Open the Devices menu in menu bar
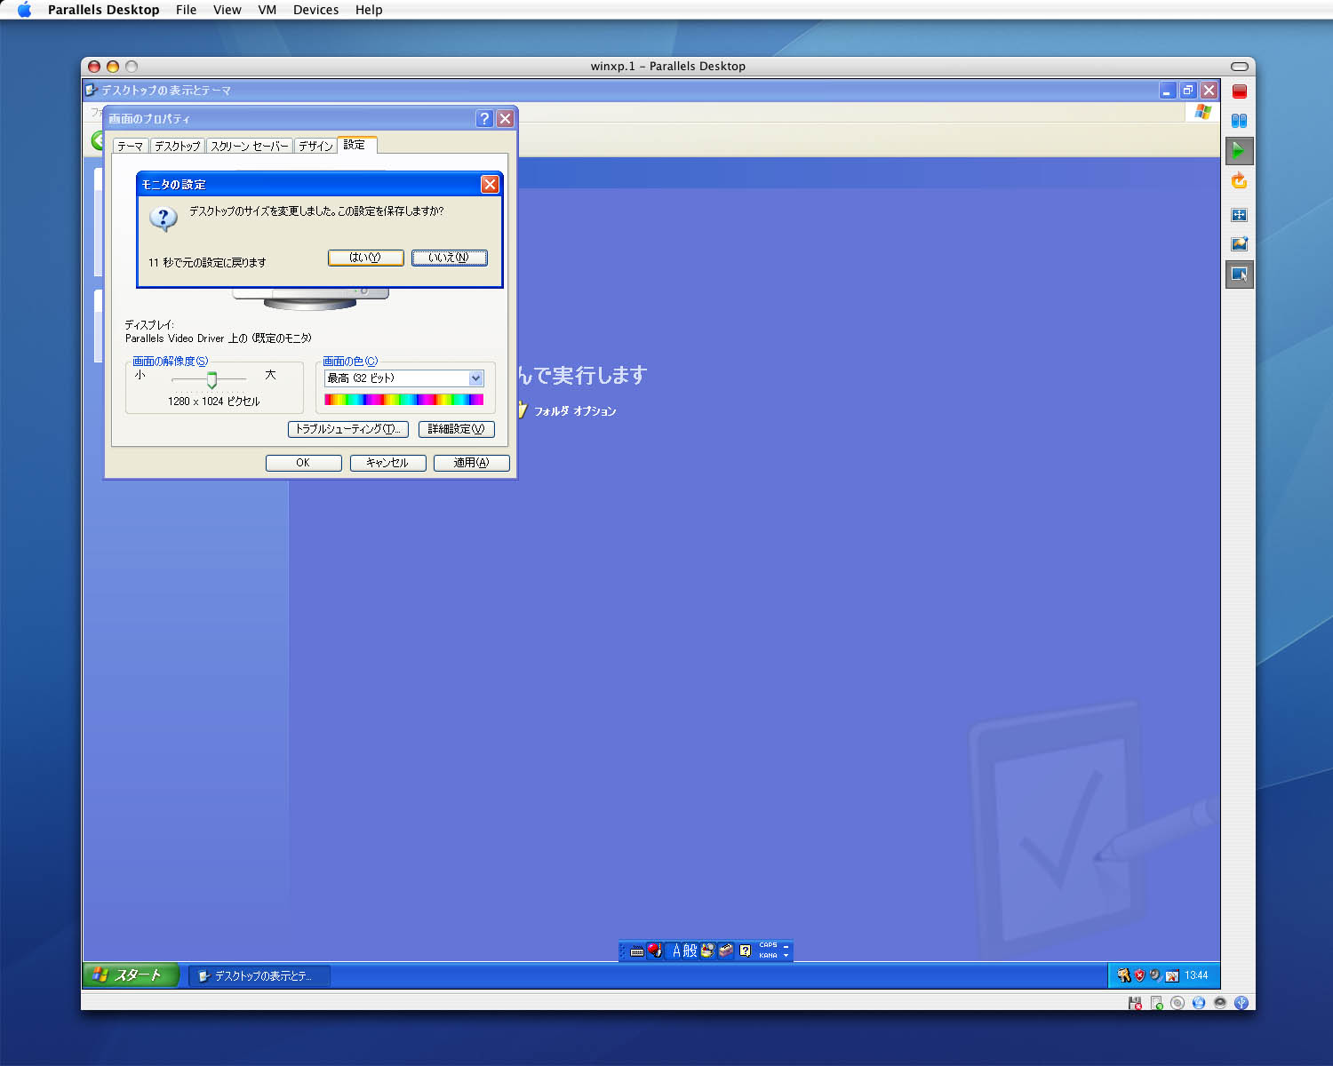This screenshot has width=1333, height=1066. [x=315, y=10]
